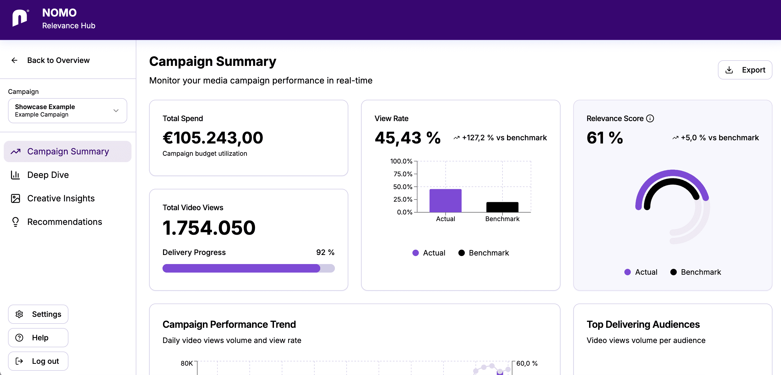Open the Campaign Summary menu item
Viewport: 781px width, 375px height.
tap(68, 151)
